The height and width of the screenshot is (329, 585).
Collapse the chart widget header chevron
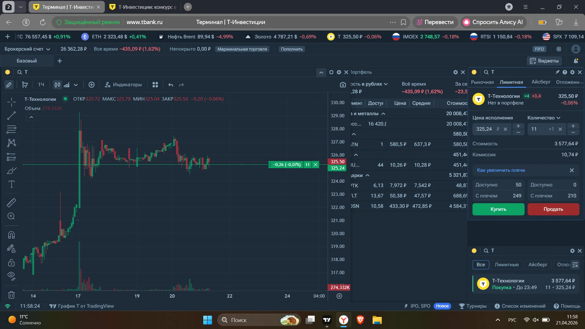tap(321, 73)
